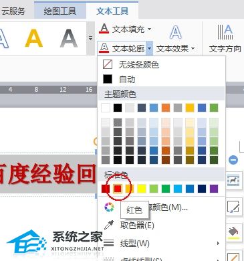Viewport: 244px width, 261px height.
Task: Click the 文本轮廓 text outline icon
Action: [104, 48]
